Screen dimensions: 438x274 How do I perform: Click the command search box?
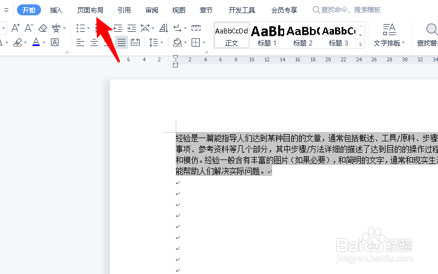[x=347, y=10]
